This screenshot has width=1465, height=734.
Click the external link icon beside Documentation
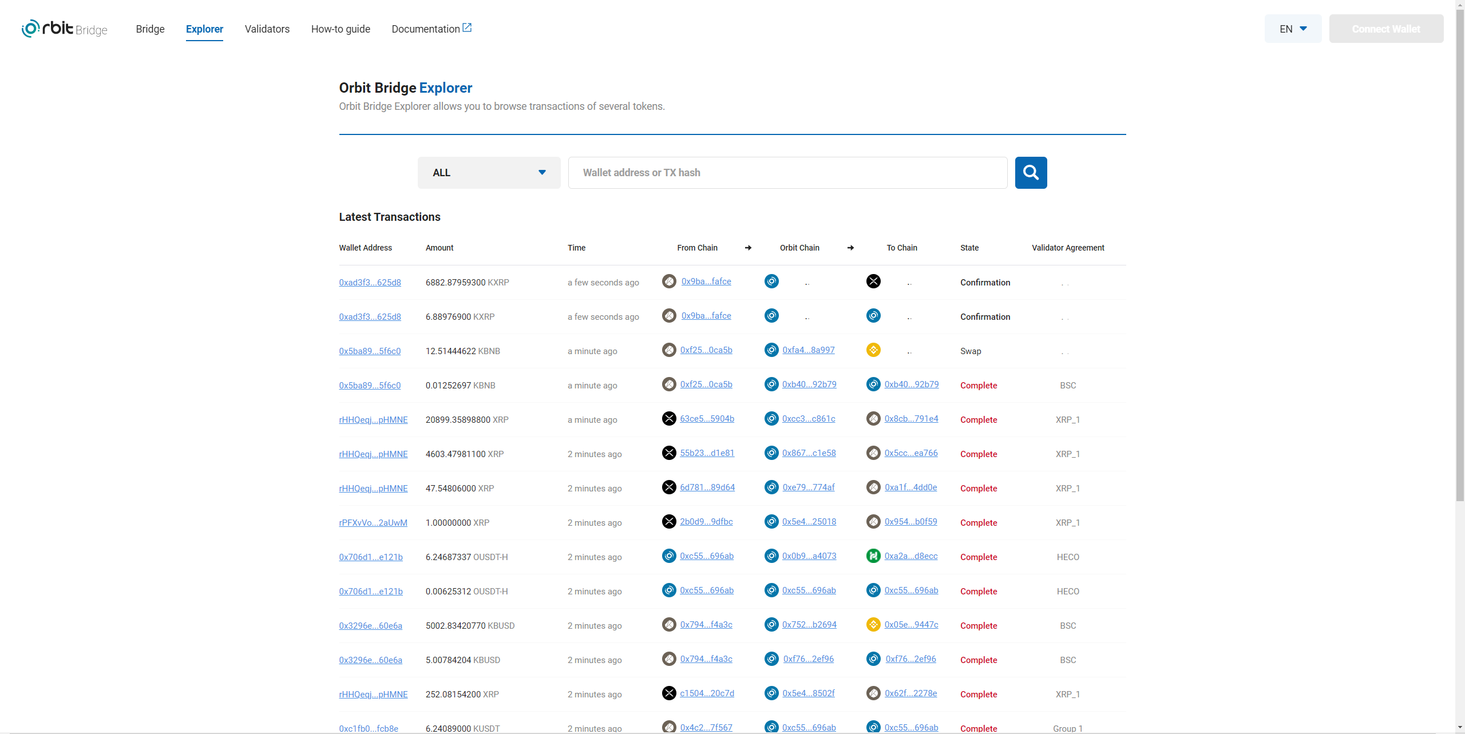(x=467, y=27)
